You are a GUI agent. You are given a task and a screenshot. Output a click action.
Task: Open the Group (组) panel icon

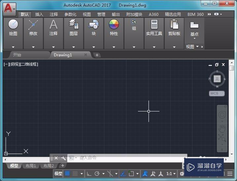(x=134, y=22)
